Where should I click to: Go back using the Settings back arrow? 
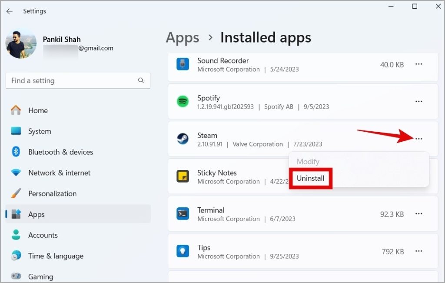(x=10, y=11)
